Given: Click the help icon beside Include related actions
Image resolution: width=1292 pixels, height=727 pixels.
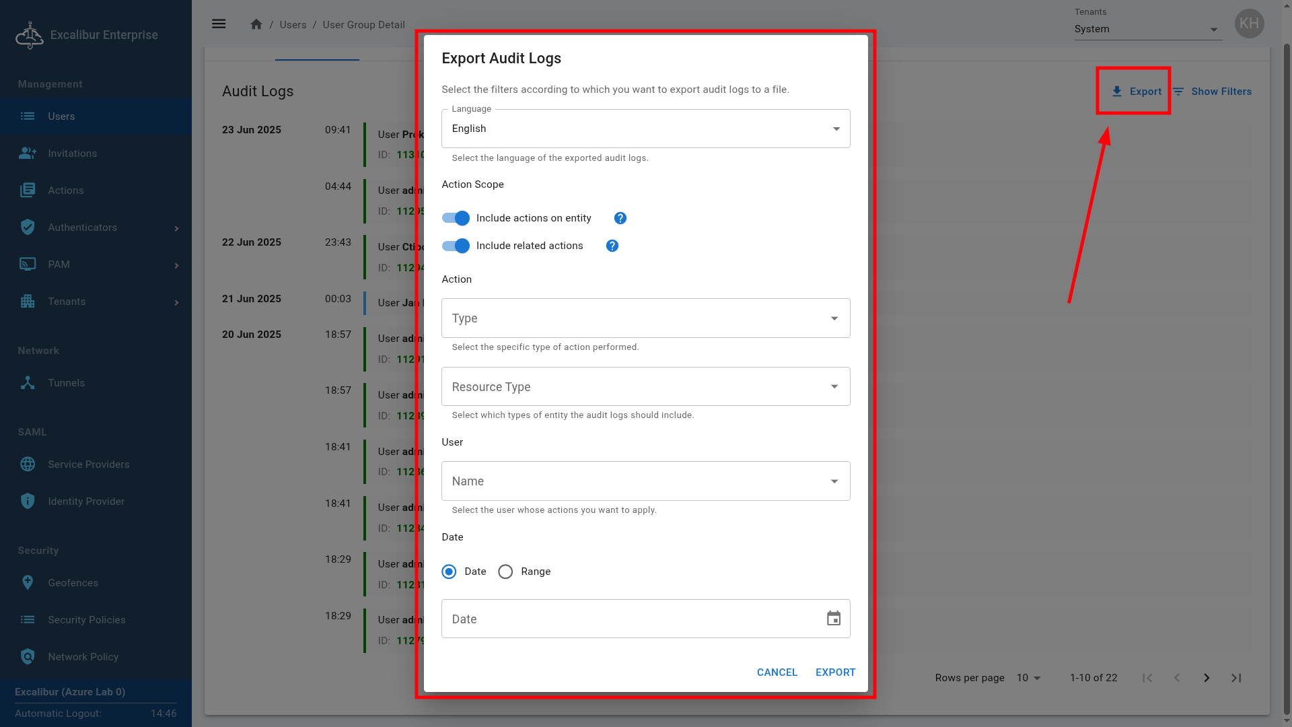Looking at the screenshot, I should click(612, 246).
